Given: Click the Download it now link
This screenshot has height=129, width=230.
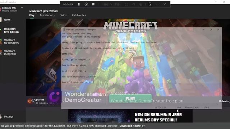Looking at the screenshot, I should [130, 126].
